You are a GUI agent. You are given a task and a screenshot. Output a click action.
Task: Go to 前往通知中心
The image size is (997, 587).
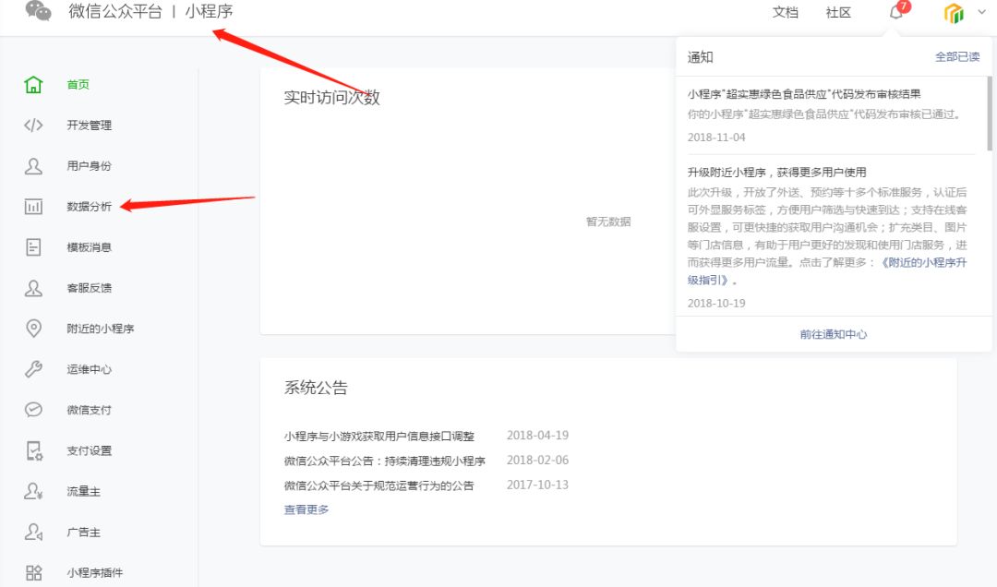click(x=833, y=334)
